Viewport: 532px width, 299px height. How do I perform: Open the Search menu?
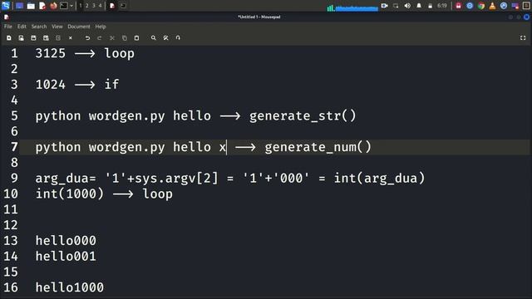(39, 27)
